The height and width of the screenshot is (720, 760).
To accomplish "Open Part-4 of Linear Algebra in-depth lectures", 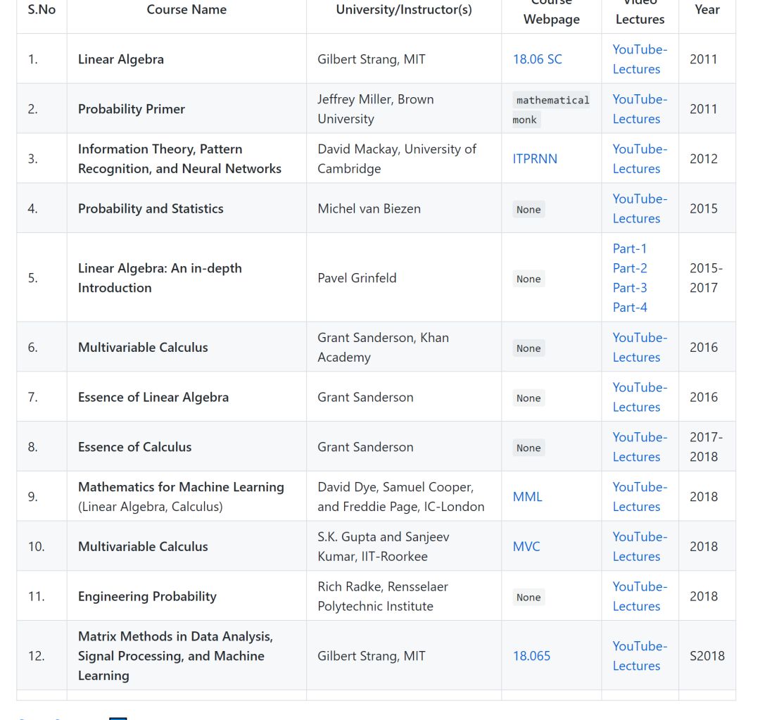I will pos(629,308).
